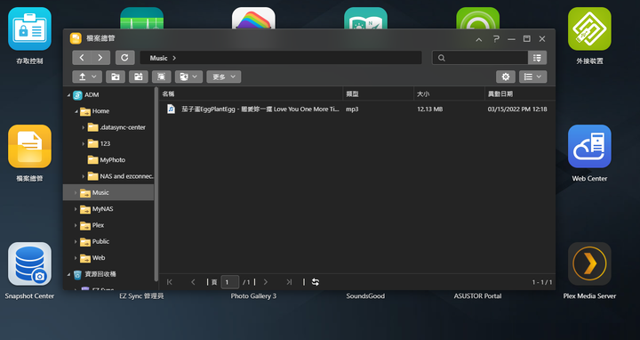Viewport: 640px width, 340px height.
Task: Go back with the left arrow navigation button
Action: 82,58
